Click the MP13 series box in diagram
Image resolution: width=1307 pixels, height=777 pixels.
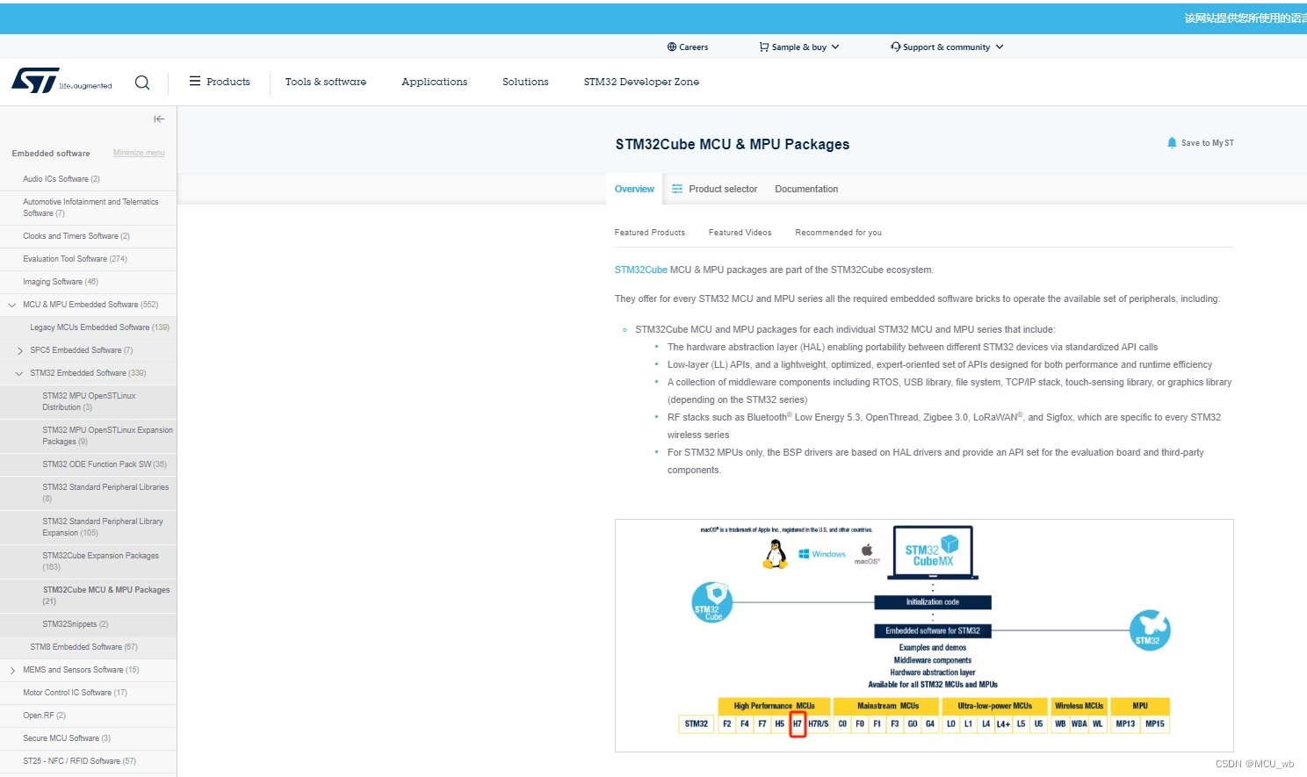point(1125,724)
